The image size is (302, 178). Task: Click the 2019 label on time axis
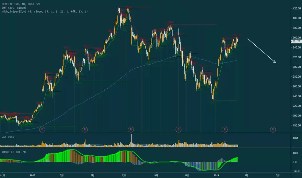(x=216, y=175)
